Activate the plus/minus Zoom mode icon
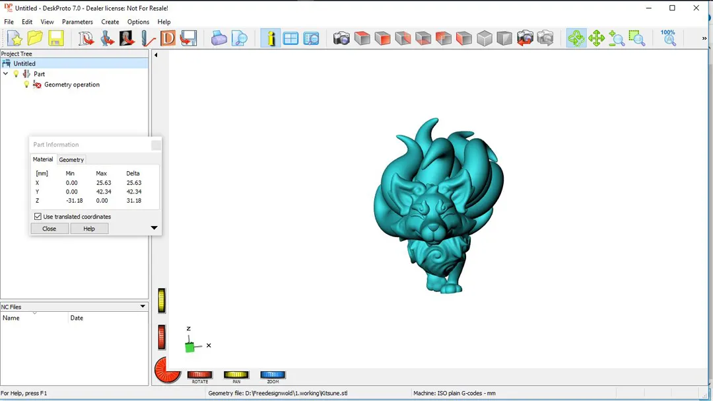This screenshot has width=713, height=401. (x=617, y=38)
